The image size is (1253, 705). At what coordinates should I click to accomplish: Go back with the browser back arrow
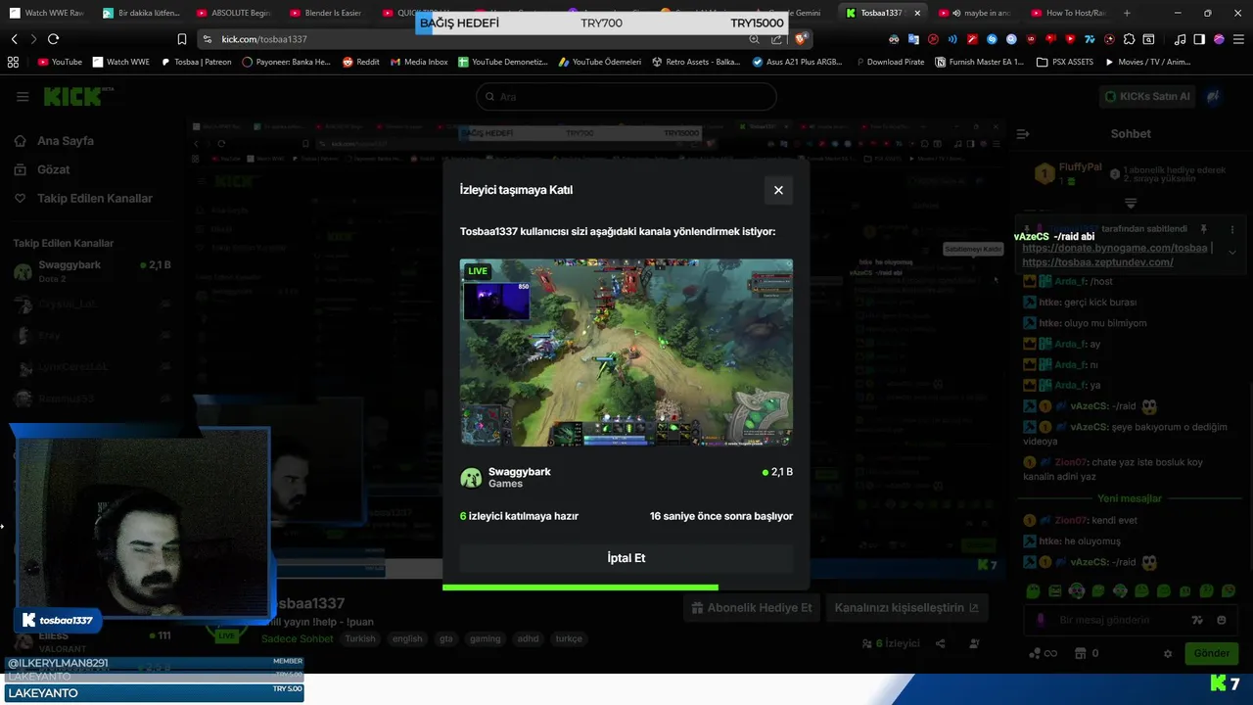[x=15, y=39]
